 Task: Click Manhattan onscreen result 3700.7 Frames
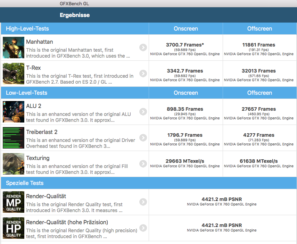point(185,45)
